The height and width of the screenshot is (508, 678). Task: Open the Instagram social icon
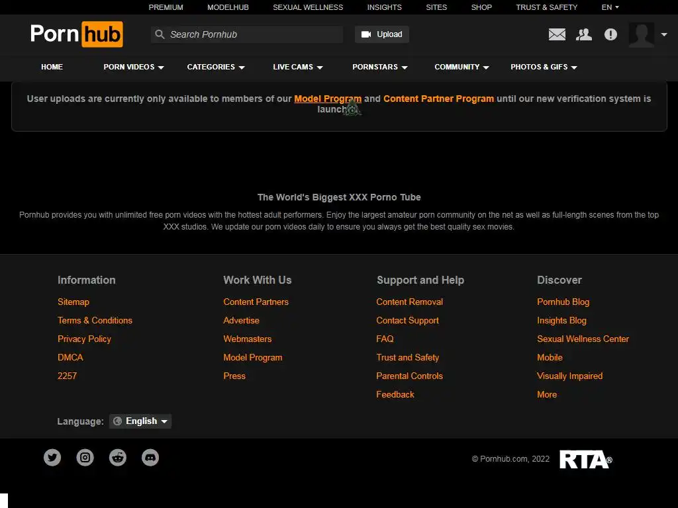coord(85,458)
